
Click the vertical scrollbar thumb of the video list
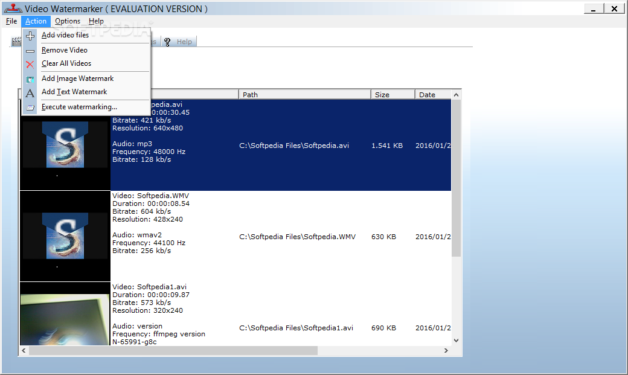click(x=456, y=178)
